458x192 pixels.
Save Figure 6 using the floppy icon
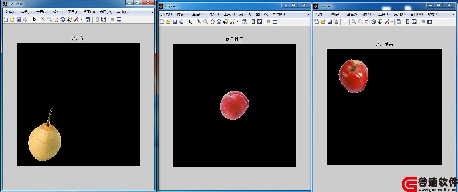(19, 19)
